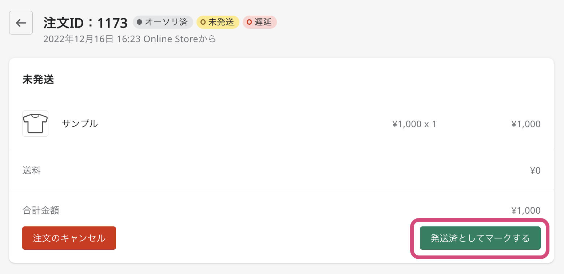The height and width of the screenshot is (274, 564).
Task: Click the 合計金額 label
Action: 41,210
